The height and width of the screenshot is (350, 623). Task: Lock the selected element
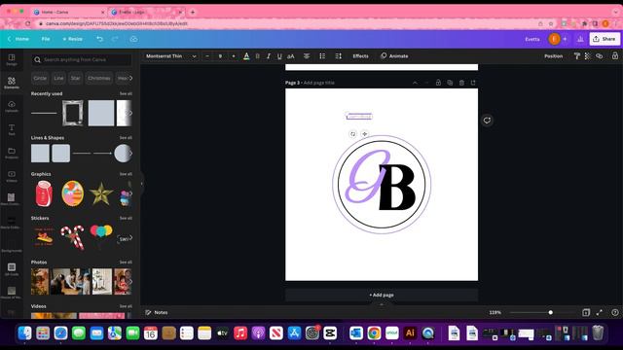(x=615, y=56)
